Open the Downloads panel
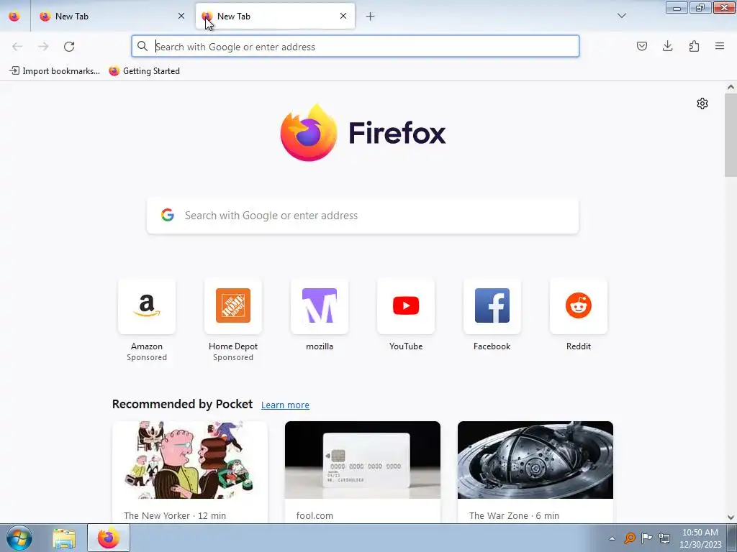737x552 pixels. (x=667, y=46)
